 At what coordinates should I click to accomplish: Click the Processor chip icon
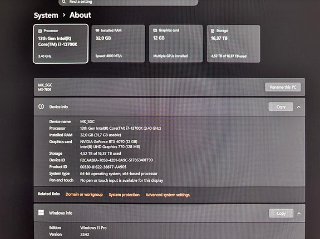click(x=40, y=31)
